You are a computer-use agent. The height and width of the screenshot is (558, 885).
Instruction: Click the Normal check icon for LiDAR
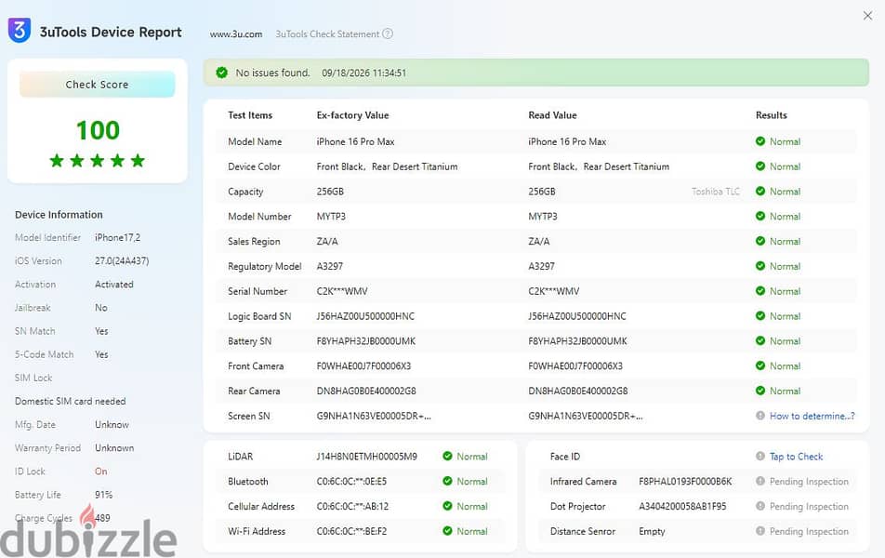click(x=447, y=456)
